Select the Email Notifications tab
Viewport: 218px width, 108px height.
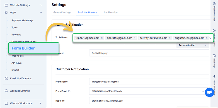(x=87, y=12)
